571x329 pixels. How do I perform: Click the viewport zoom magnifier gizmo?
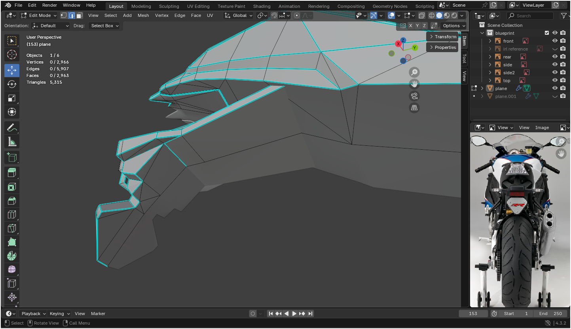(414, 72)
